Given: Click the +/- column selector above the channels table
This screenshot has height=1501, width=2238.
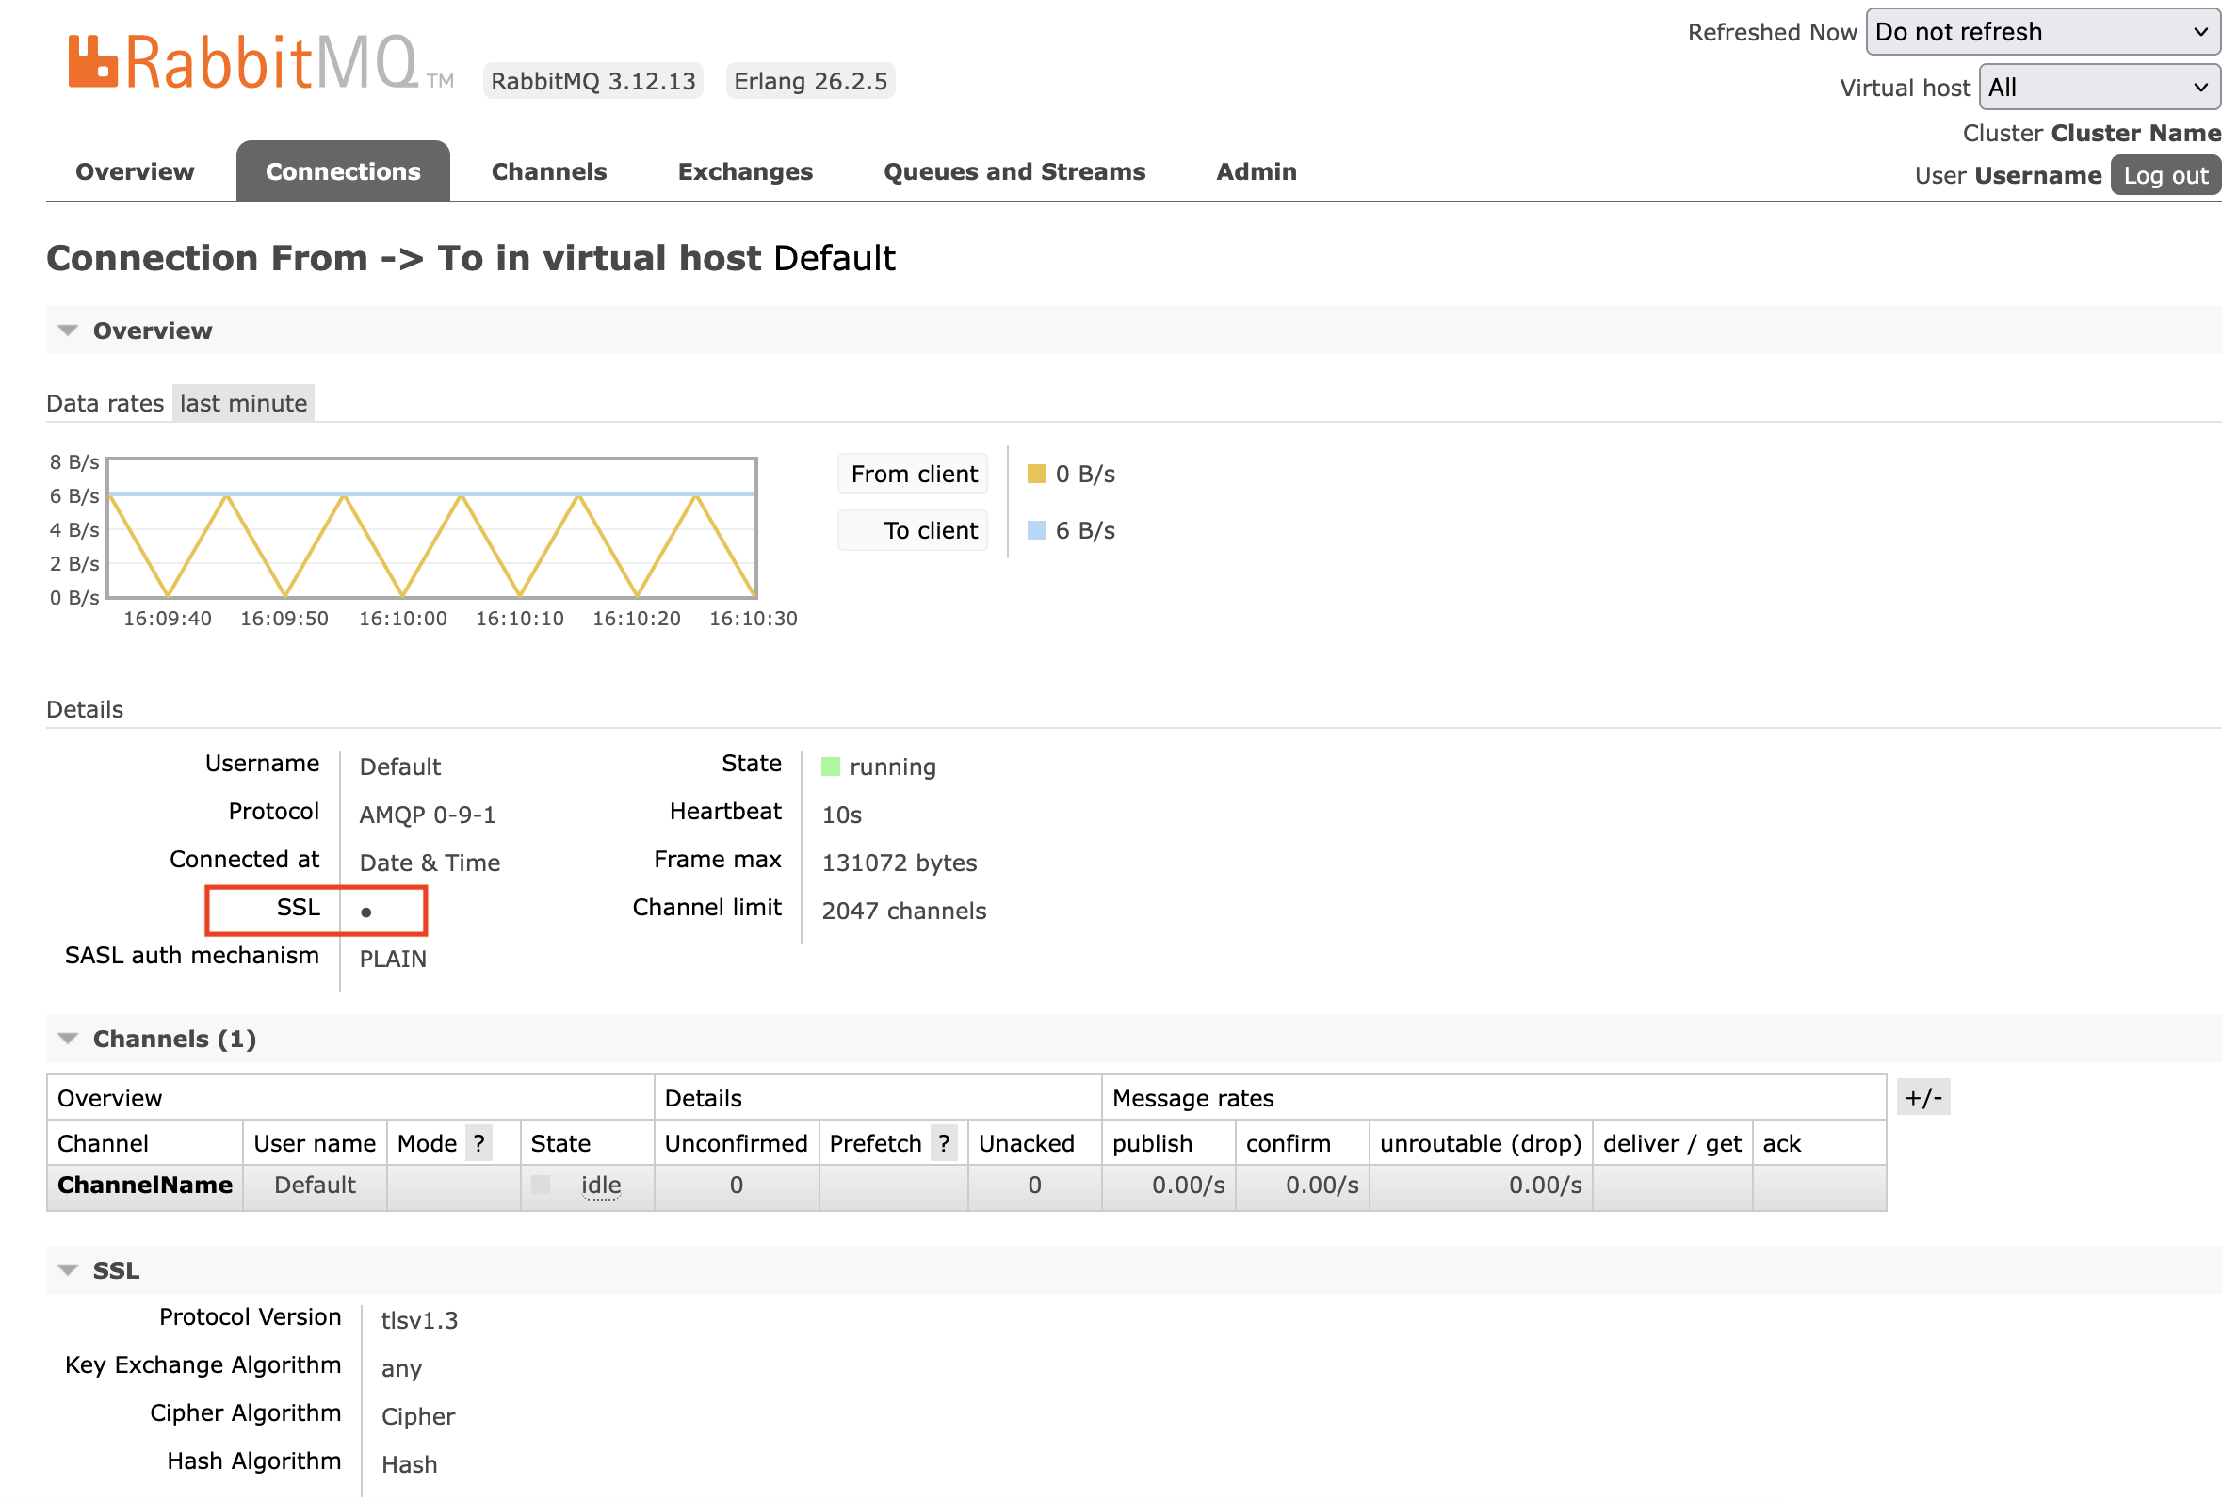Looking at the screenshot, I should pyautogui.click(x=1924, y=1097).
